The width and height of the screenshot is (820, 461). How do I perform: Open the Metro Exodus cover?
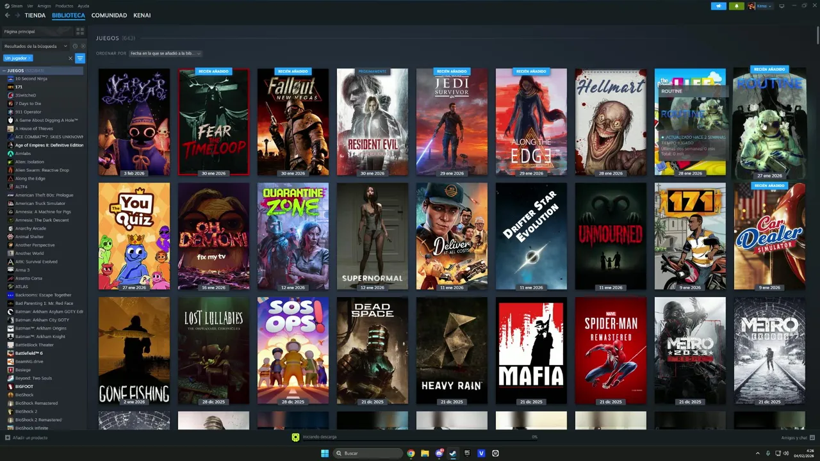769,350
